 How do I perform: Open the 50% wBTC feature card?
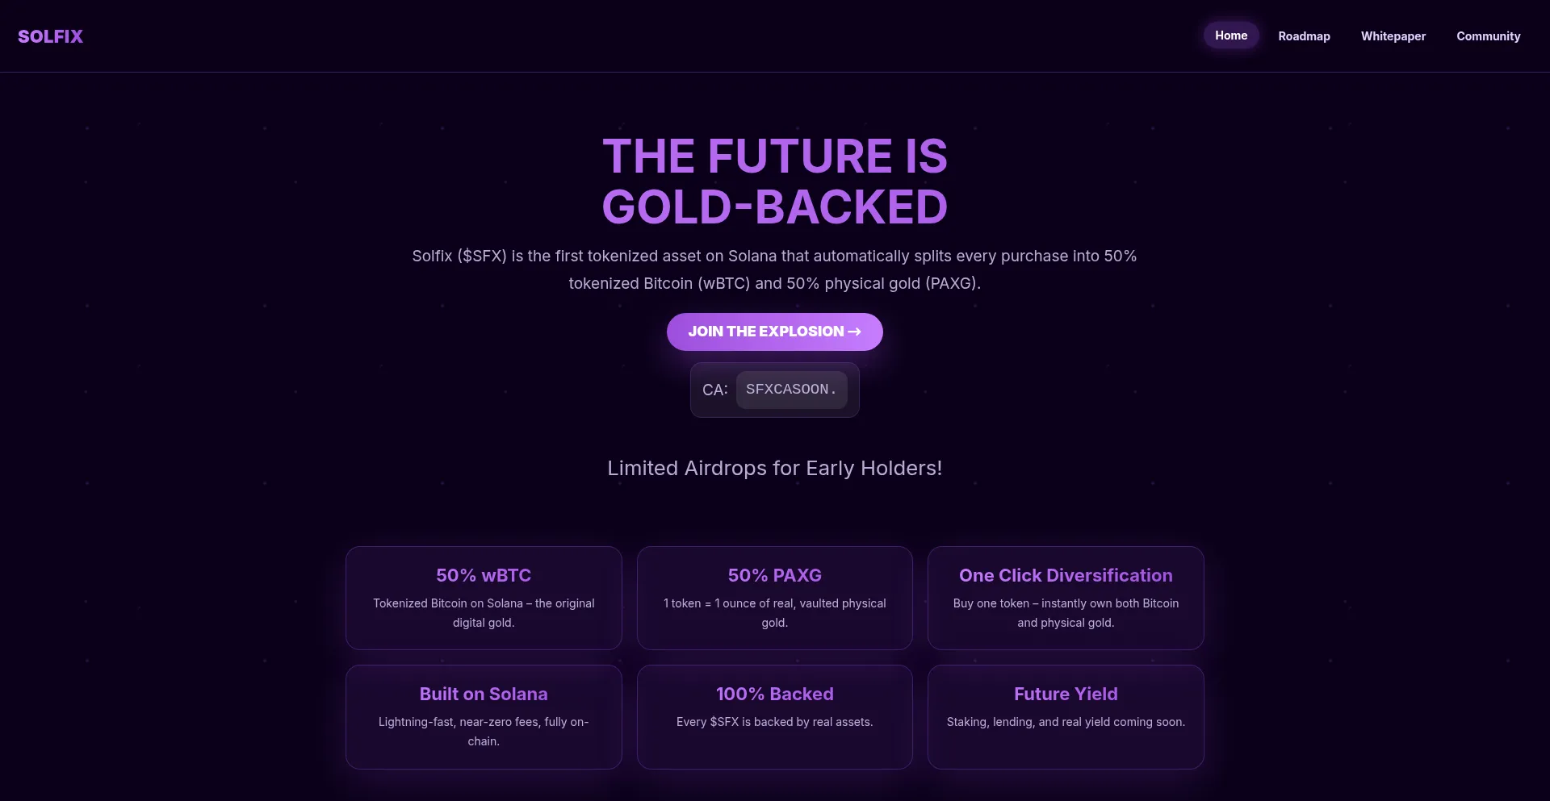pos(483,598)
